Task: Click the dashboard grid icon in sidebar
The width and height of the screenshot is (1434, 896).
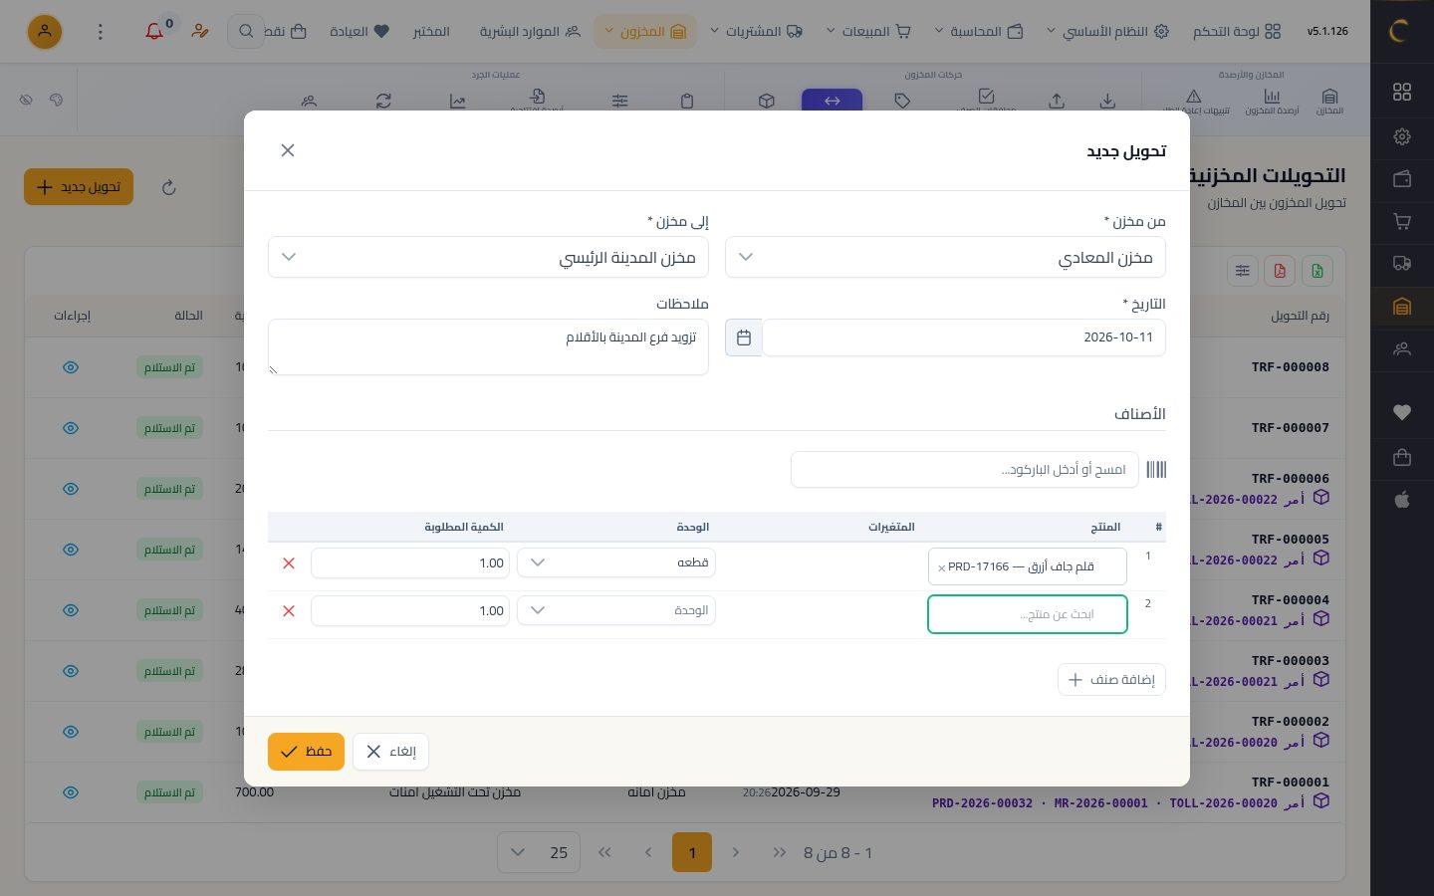Action: [1402, 92]
